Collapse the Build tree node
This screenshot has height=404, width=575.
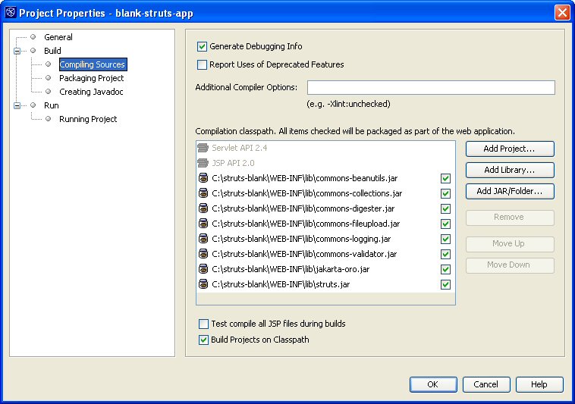[17, 51]
